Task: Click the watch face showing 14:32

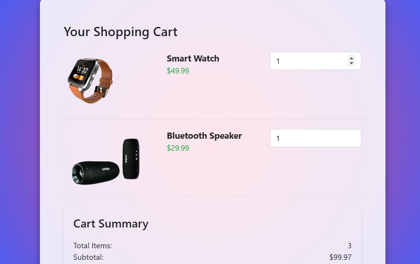Action: point(81,71)
